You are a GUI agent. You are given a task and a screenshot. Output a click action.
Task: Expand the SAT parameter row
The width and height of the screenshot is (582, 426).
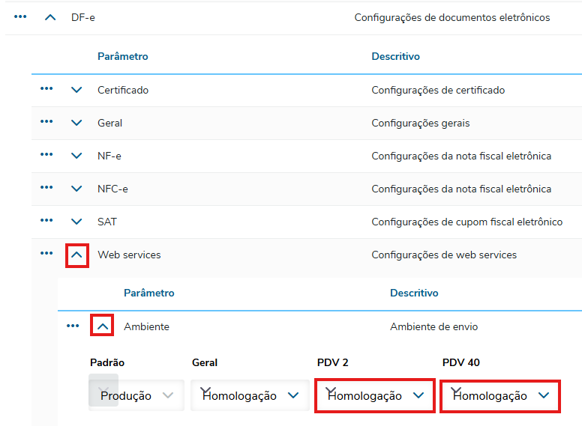point(76,222)
